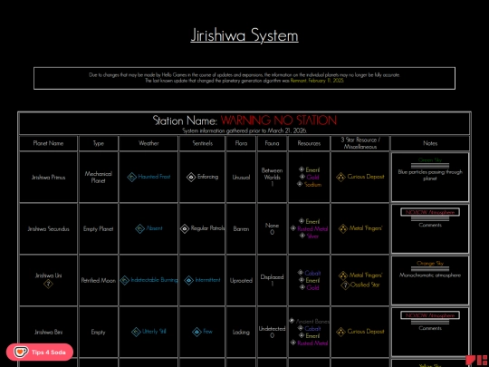Image resolution: width=489 pixels, height=367 pixels.
Task: Click the Empty Planet type cell
Action: (x=98, y=228)
